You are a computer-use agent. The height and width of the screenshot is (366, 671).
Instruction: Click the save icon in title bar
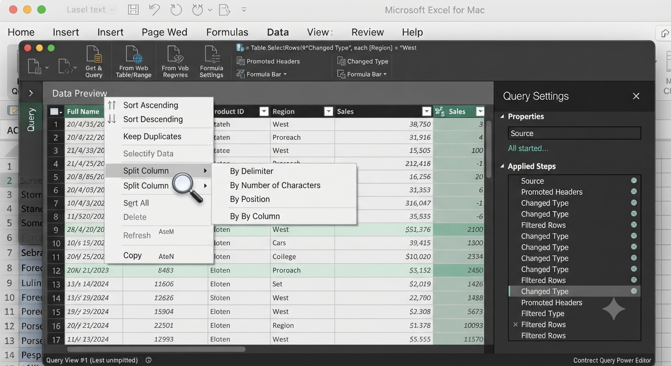(x=133, y=10)
